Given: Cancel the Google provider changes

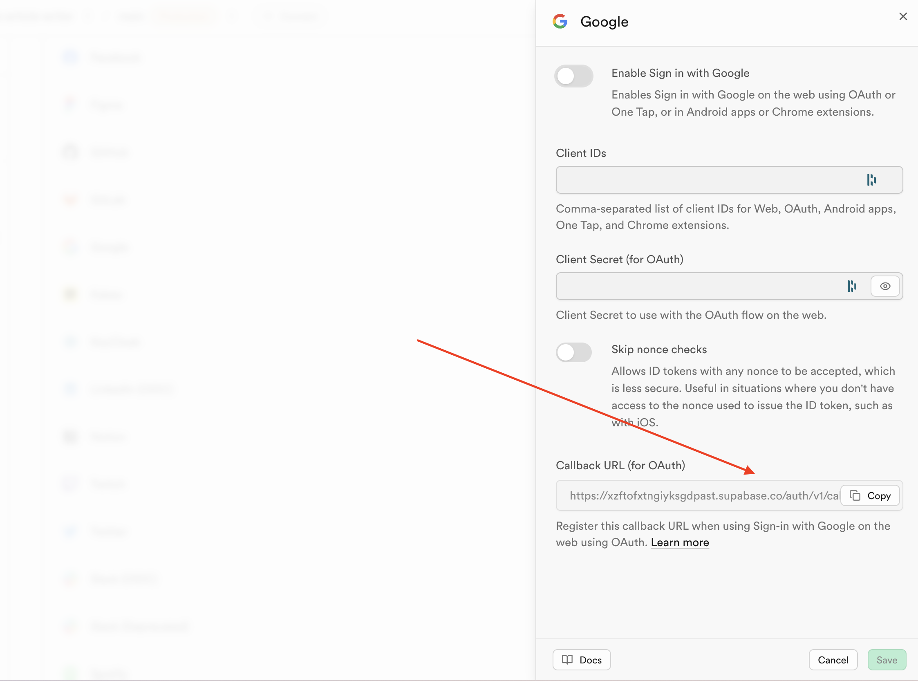Looking at the screenshot, I should 833,660.
